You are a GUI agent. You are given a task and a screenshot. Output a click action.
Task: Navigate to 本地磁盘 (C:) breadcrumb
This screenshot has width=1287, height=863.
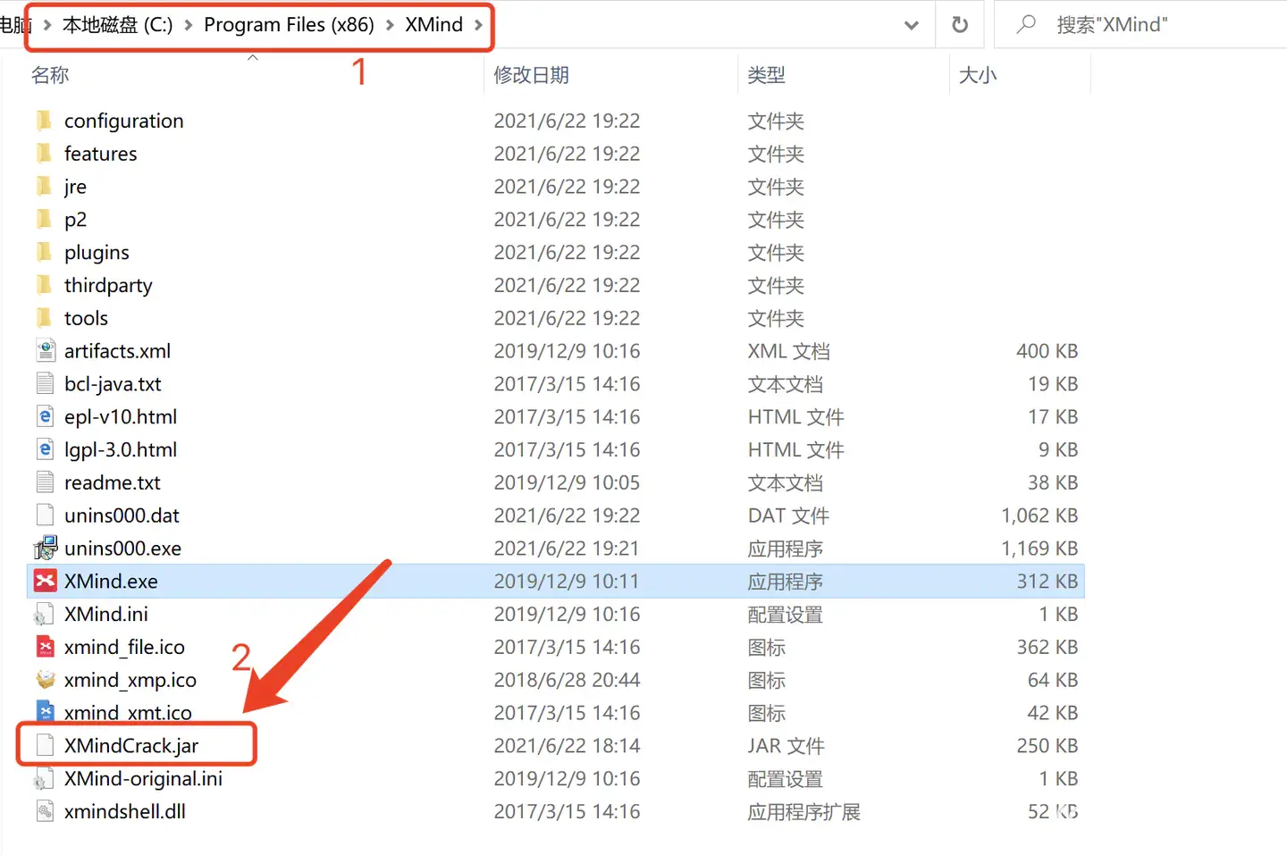click(x=117, y=25)
